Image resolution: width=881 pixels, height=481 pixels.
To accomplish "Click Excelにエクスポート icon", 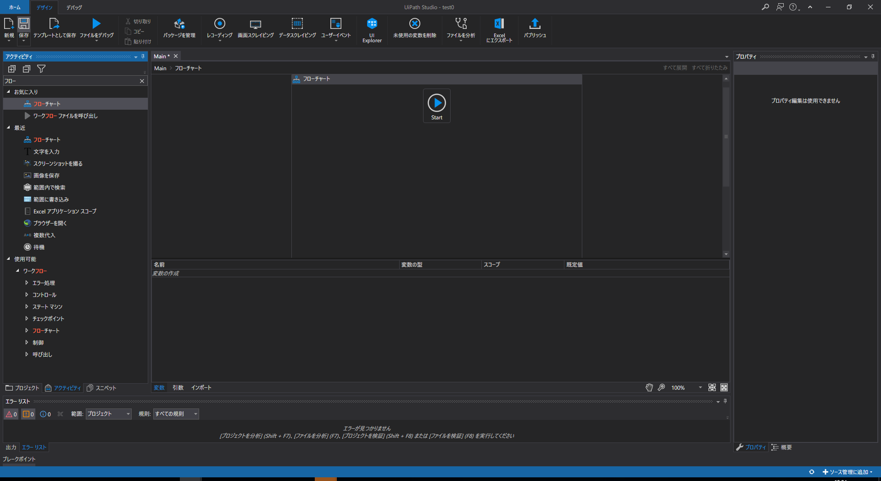I will click(499, 23).
